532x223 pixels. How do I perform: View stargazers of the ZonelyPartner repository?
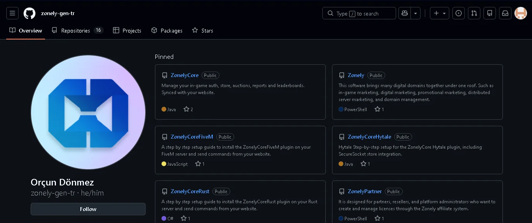point(379,219)
